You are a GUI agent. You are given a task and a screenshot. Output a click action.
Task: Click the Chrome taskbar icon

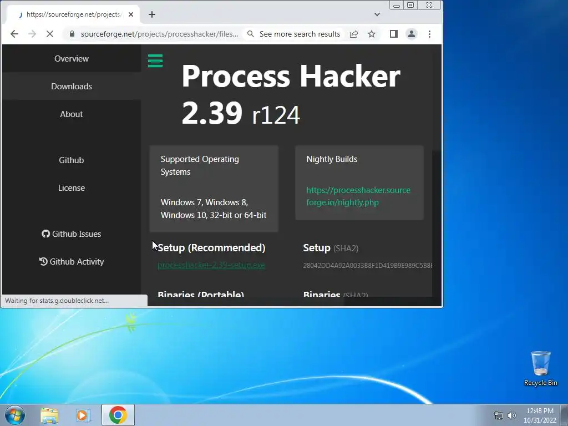pos(118,415)
